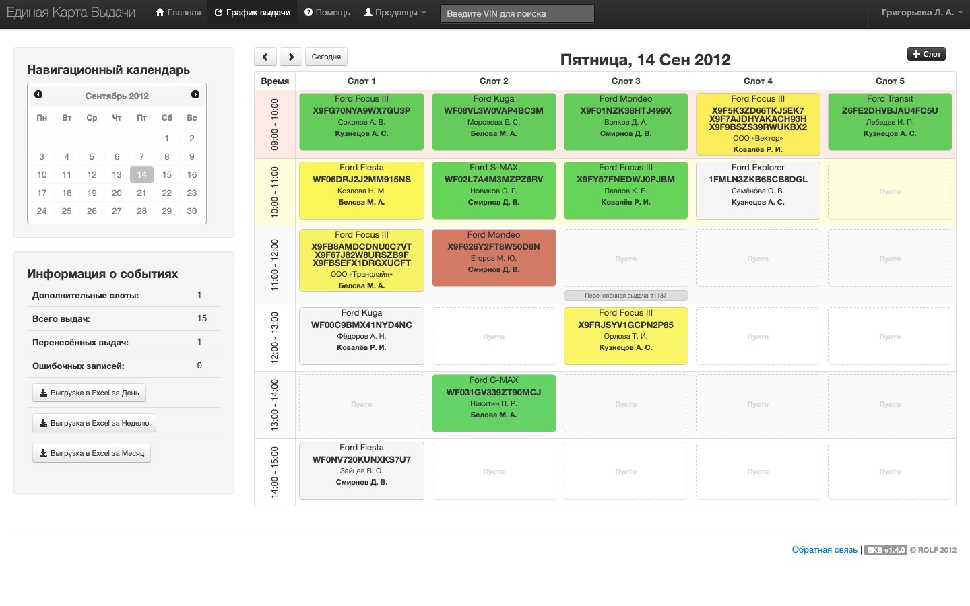Select day 21 in the calendar
The height and width of the screenshot is (606, 970).
[141, 193]
